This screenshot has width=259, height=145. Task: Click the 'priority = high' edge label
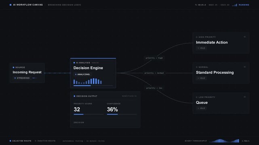coord(154,58)
